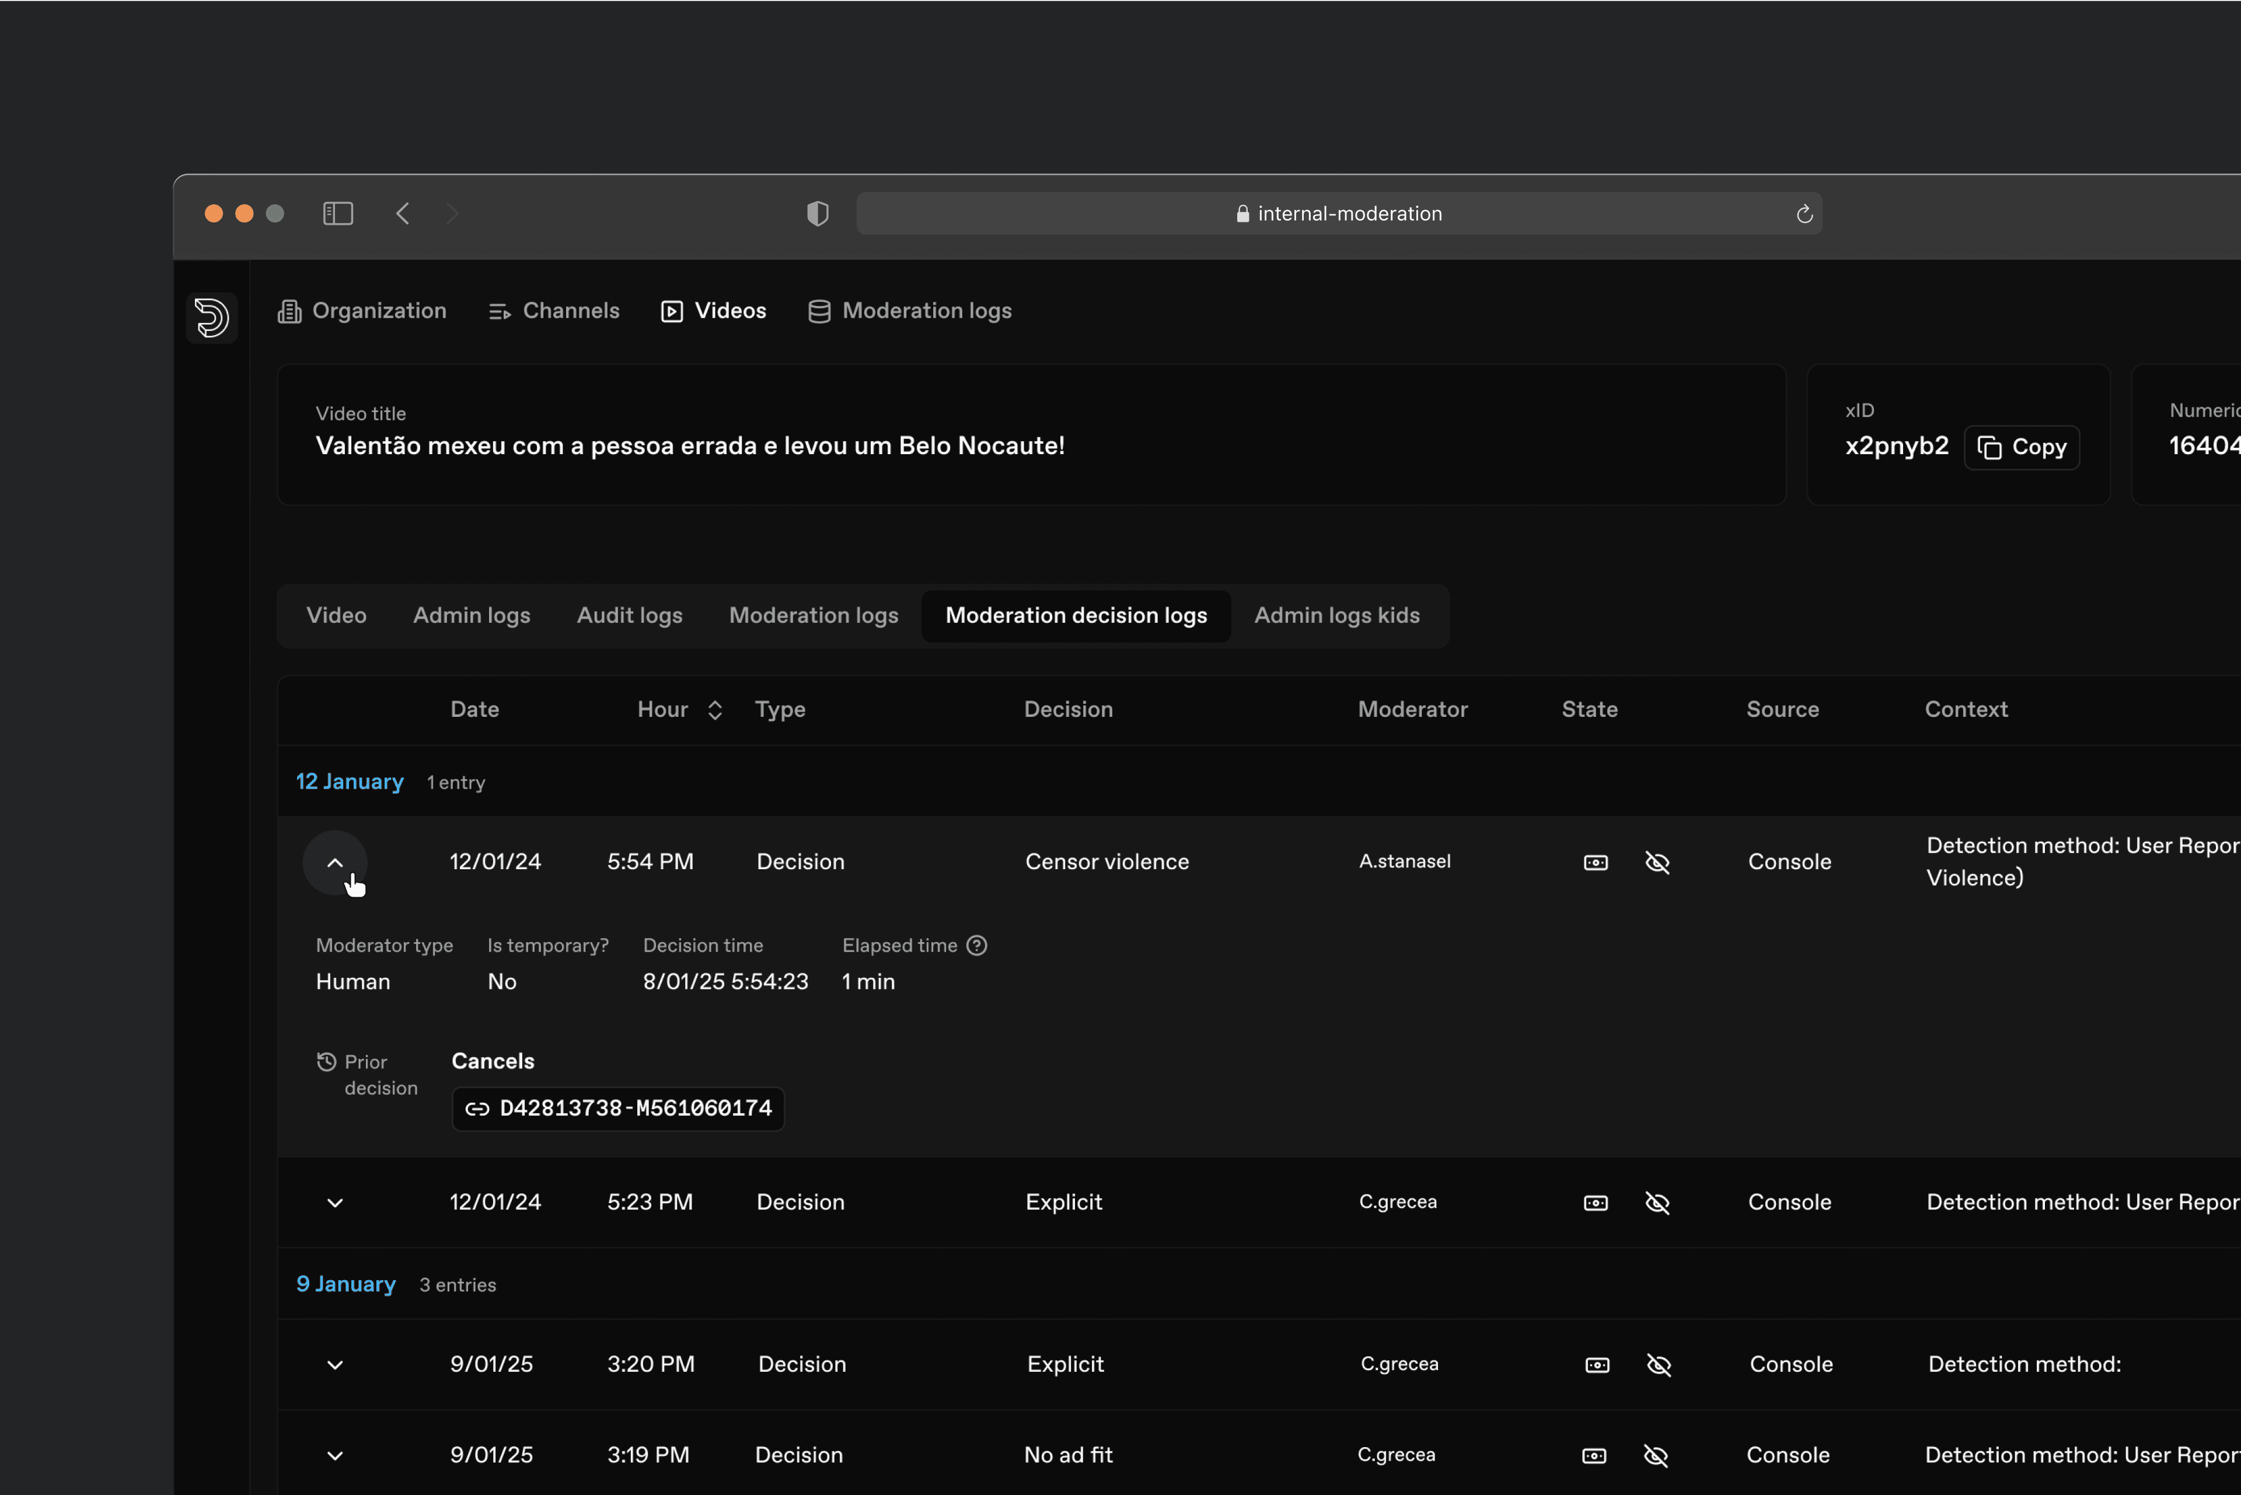Click the Source column header

(1782, 709)
